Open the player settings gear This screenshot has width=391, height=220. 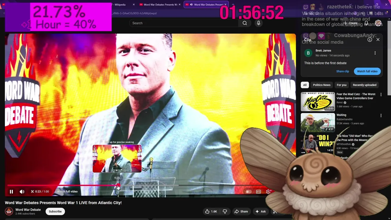268,192
